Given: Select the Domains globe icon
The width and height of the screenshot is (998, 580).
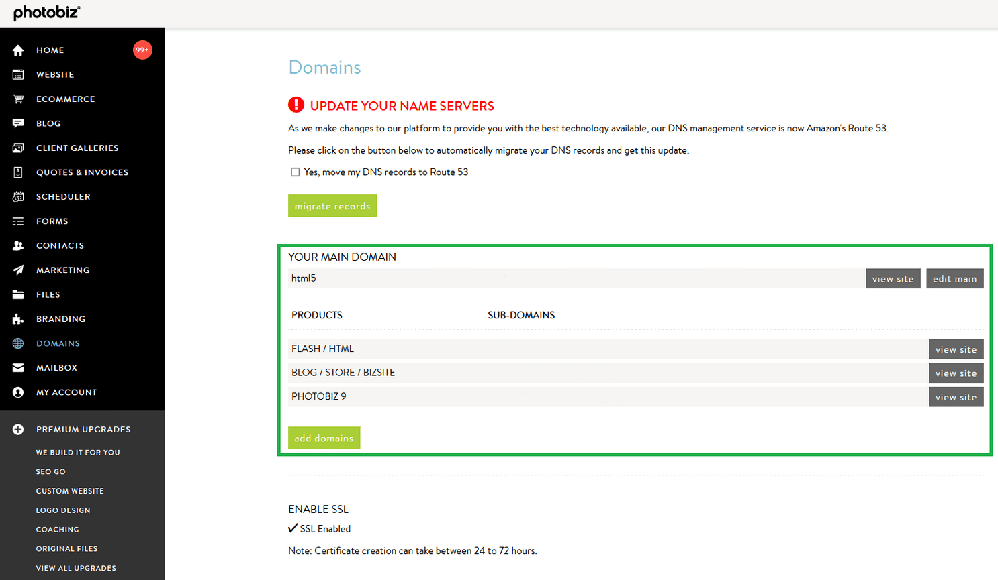Looking at the screenshot, I should tap(17, 343).
